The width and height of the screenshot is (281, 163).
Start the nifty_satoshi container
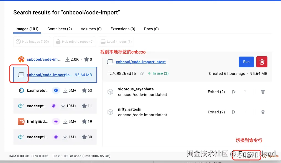[234, 112]
